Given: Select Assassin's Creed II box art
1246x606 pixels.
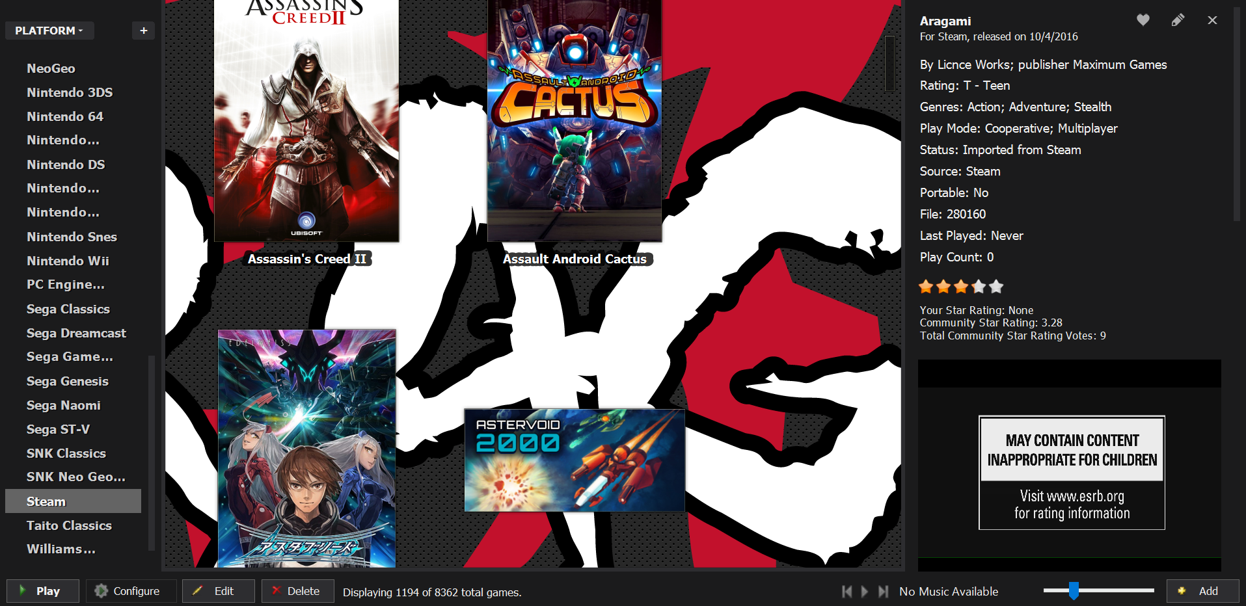Looking at the screenshot, I should click(306, 120).
